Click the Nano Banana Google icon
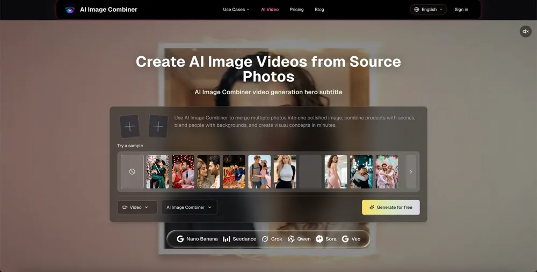Screen dimensions: 537x272 180,239
